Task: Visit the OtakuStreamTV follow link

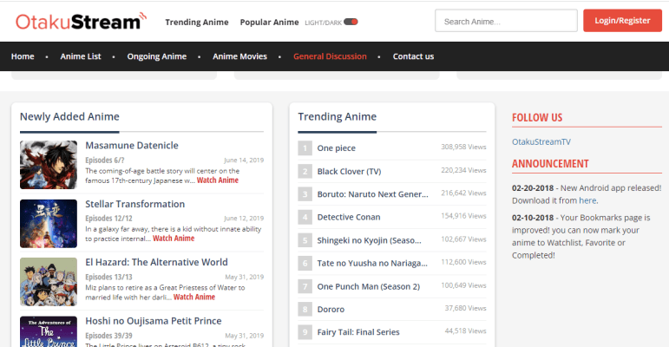Action: (x=541, y=141)
